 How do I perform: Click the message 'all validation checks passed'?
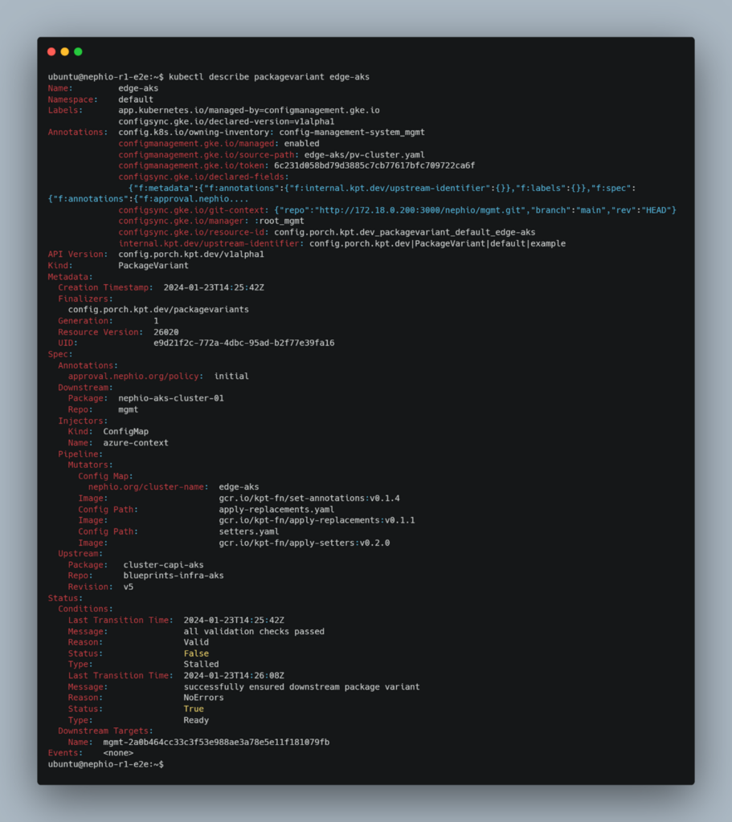pos(254,632)
